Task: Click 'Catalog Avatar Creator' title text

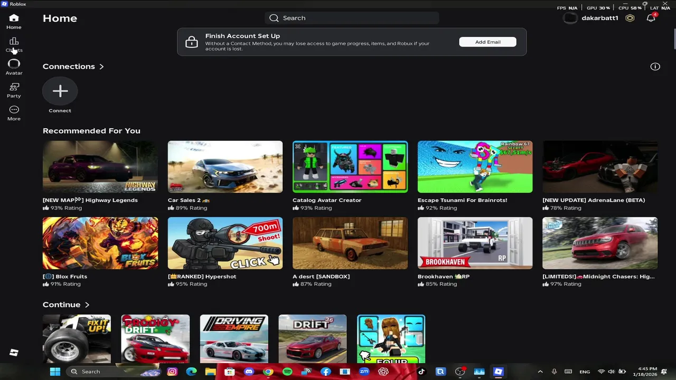Action: [x=327, y=200]
